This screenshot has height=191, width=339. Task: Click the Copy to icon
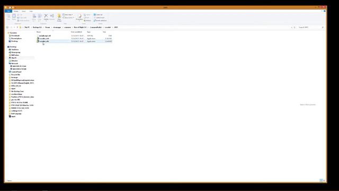click(40, 17)
